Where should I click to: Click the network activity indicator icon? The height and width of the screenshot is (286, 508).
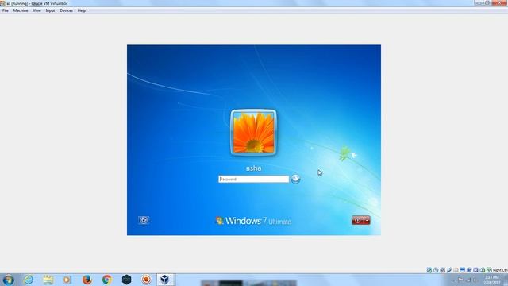click(x=443, y=270)
